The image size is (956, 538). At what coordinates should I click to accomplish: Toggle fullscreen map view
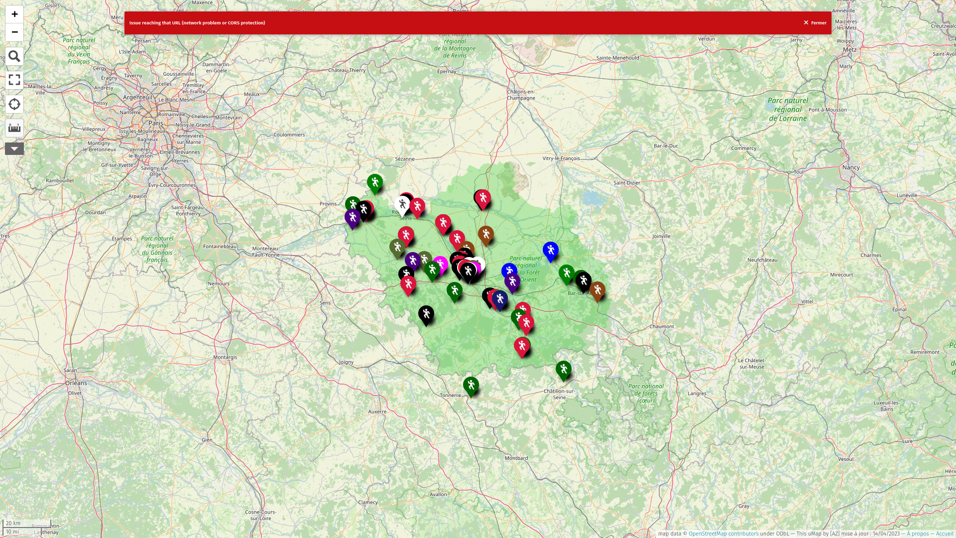pos(14,80)
